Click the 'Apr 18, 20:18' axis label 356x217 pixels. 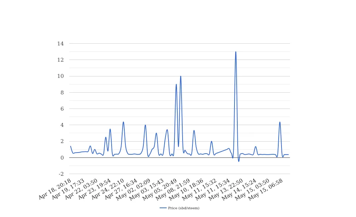pyautogui.click(x=55, y=189)
